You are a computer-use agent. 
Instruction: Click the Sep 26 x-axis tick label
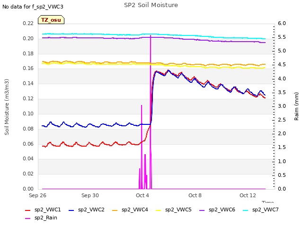pyautogui.click(x=37, y=195)
